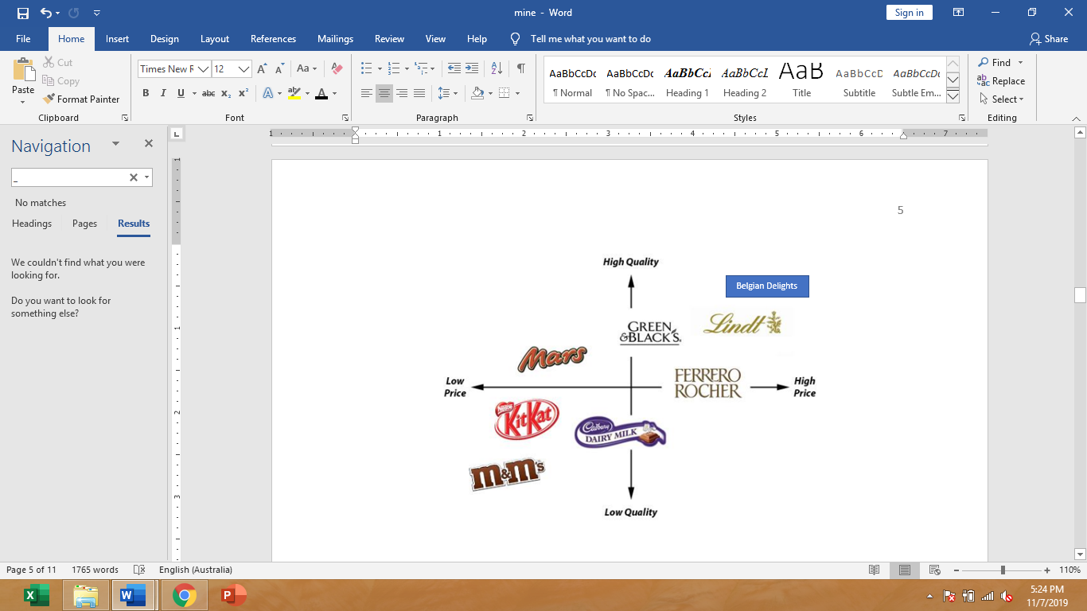Align text right
The width and height of the screenshot is (1087, 611).
tap(402, 93)
